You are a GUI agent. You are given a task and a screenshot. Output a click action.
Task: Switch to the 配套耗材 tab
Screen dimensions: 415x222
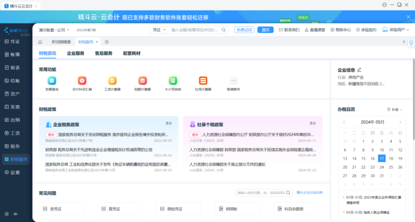click(131, 53)
